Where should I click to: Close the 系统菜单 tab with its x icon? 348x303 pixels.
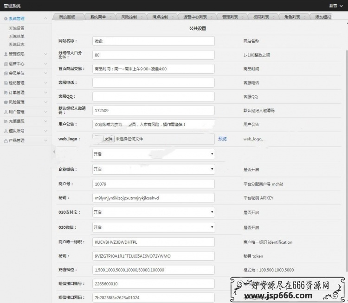tap(110, 17)
